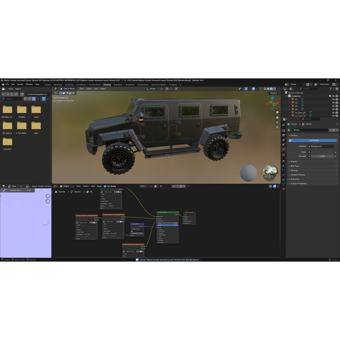
Task: Unlink the World datablock
Action: coord(337,130)
